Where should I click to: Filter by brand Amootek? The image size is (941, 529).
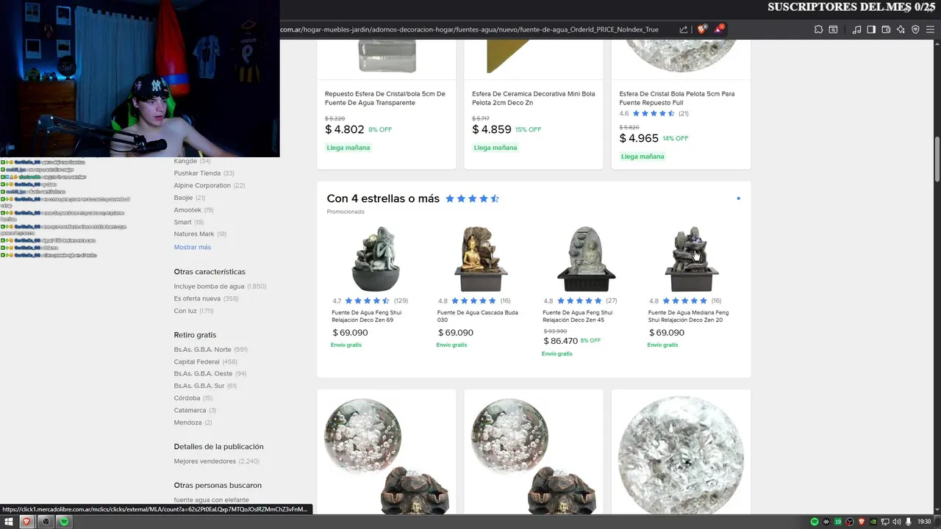pyautogui.click(x=193, y=209)
